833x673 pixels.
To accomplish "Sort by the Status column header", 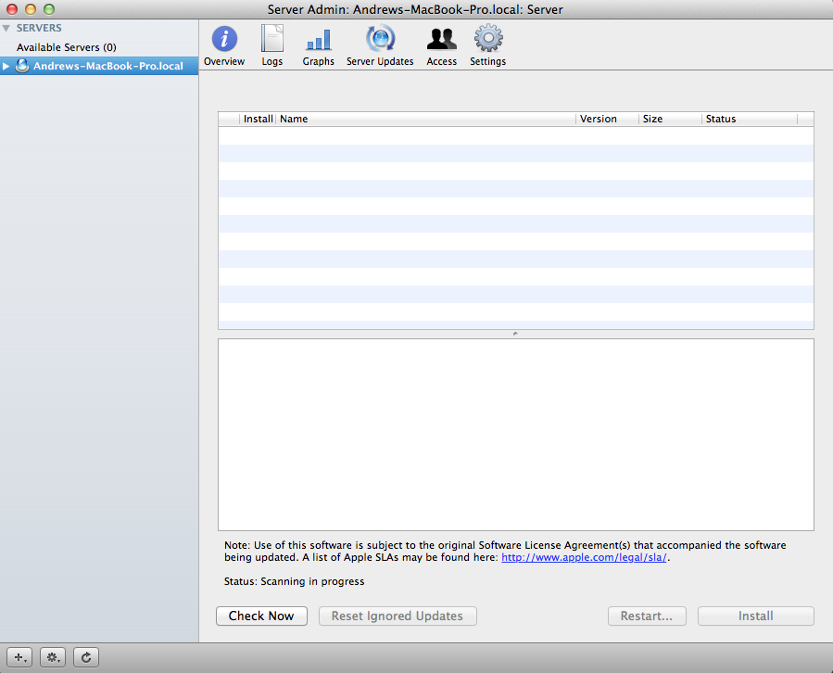I will pyautogui.click(x=750, y=119).
